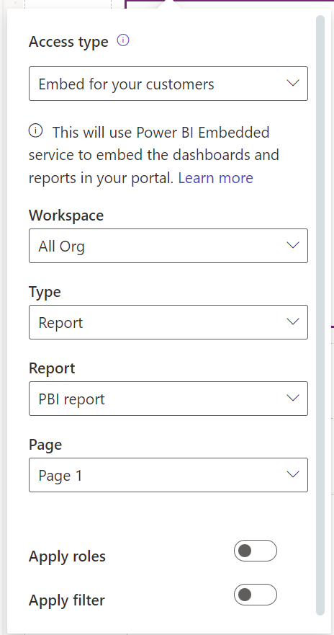Open the Type dropdown showing Report
Image resolution: width=334 pixels, height=635 pixels.
click(x=168, y=322)
